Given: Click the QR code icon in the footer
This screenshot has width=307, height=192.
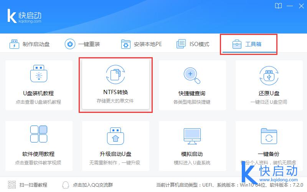Looking at the screenshot, I should coord(12,185).
